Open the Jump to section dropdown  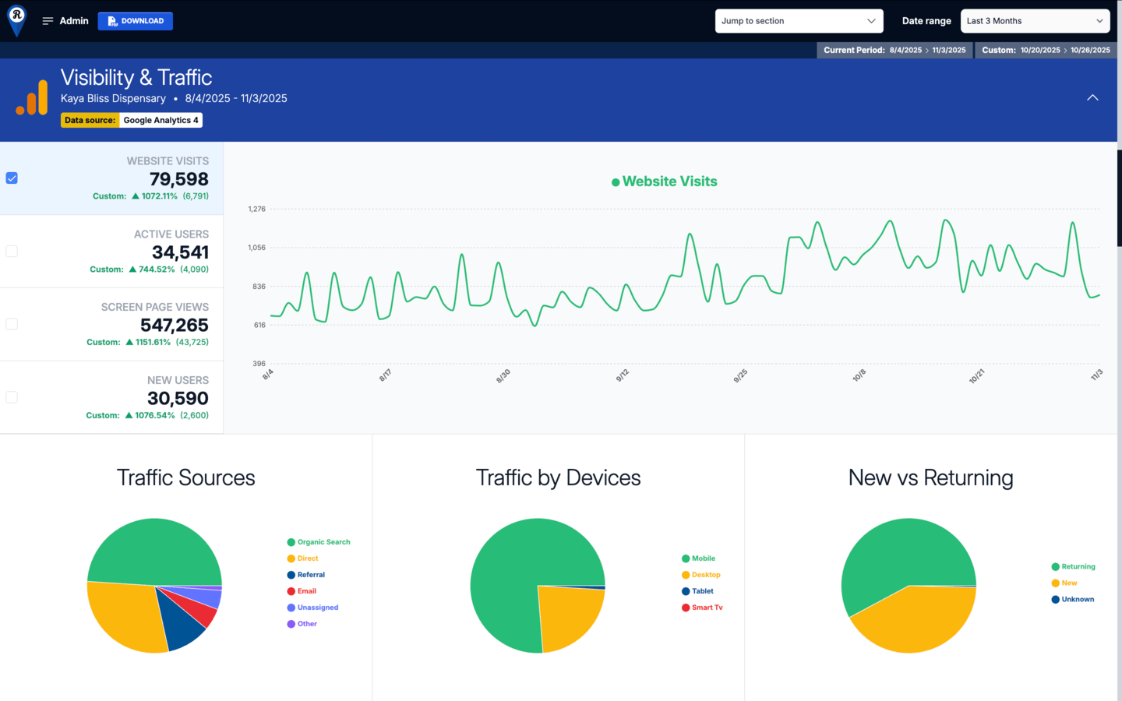[799, 21]
